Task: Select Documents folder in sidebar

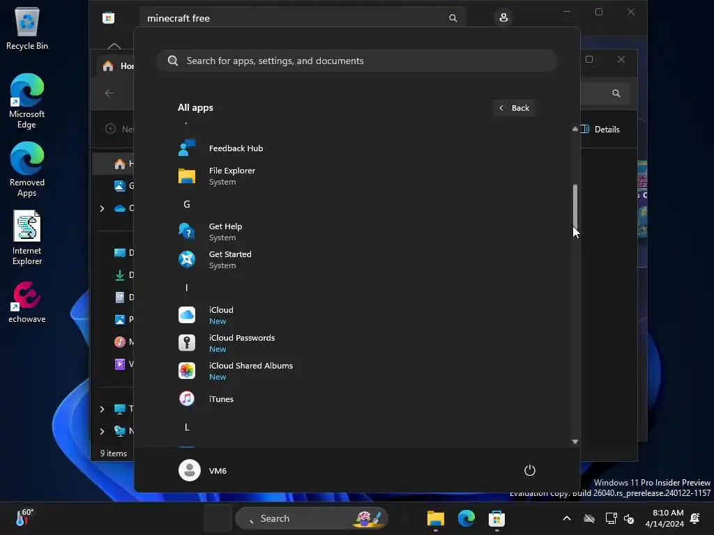Action: [x=124, y=297]
